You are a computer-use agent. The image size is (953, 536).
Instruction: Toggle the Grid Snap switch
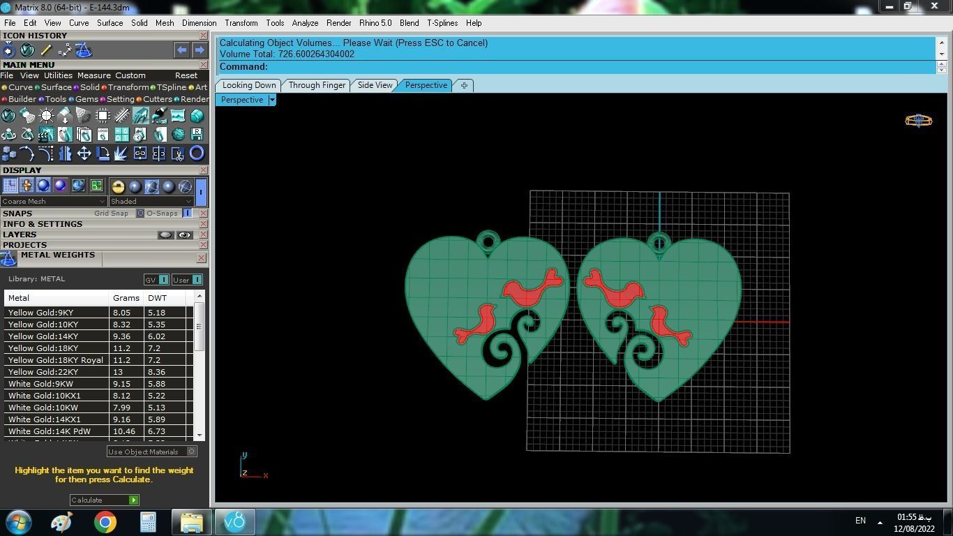[x=140, y=213]
